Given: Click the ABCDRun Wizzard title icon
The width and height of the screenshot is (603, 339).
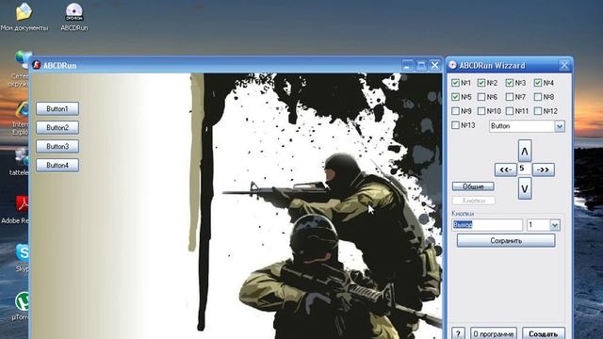Looking at the screenshot, I should coord(452,65).
